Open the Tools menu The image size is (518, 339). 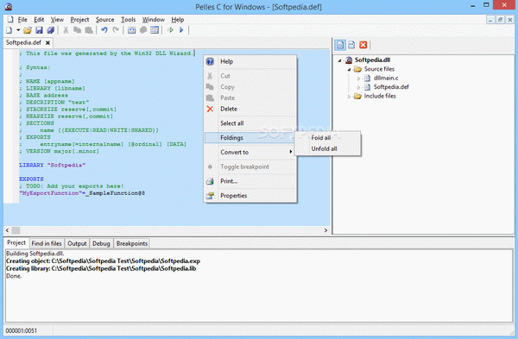128,20
